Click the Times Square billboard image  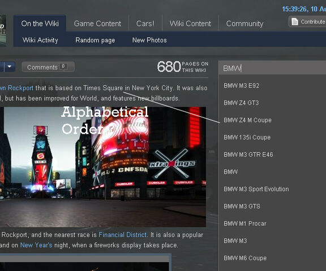coord(103,167)
